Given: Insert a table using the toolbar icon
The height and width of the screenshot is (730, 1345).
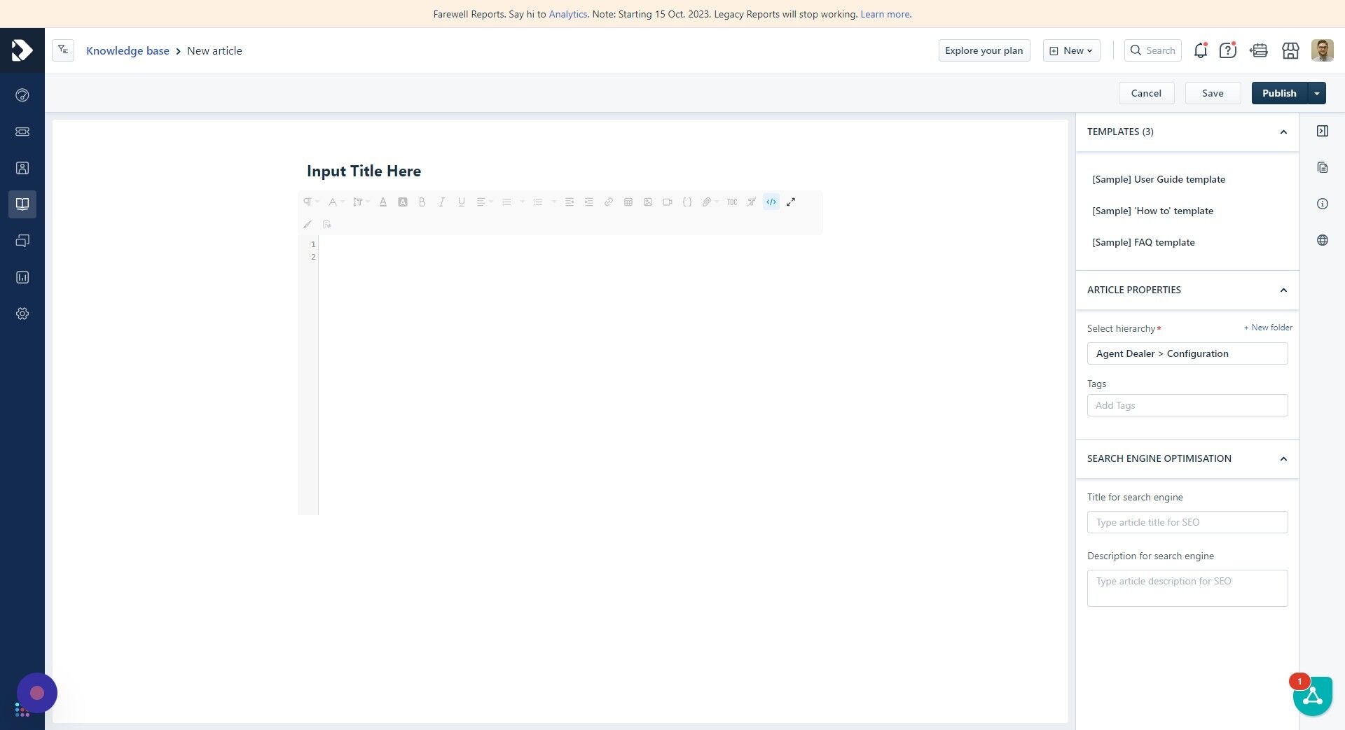Looking at the screenshot, I should [x=628, y=202].
